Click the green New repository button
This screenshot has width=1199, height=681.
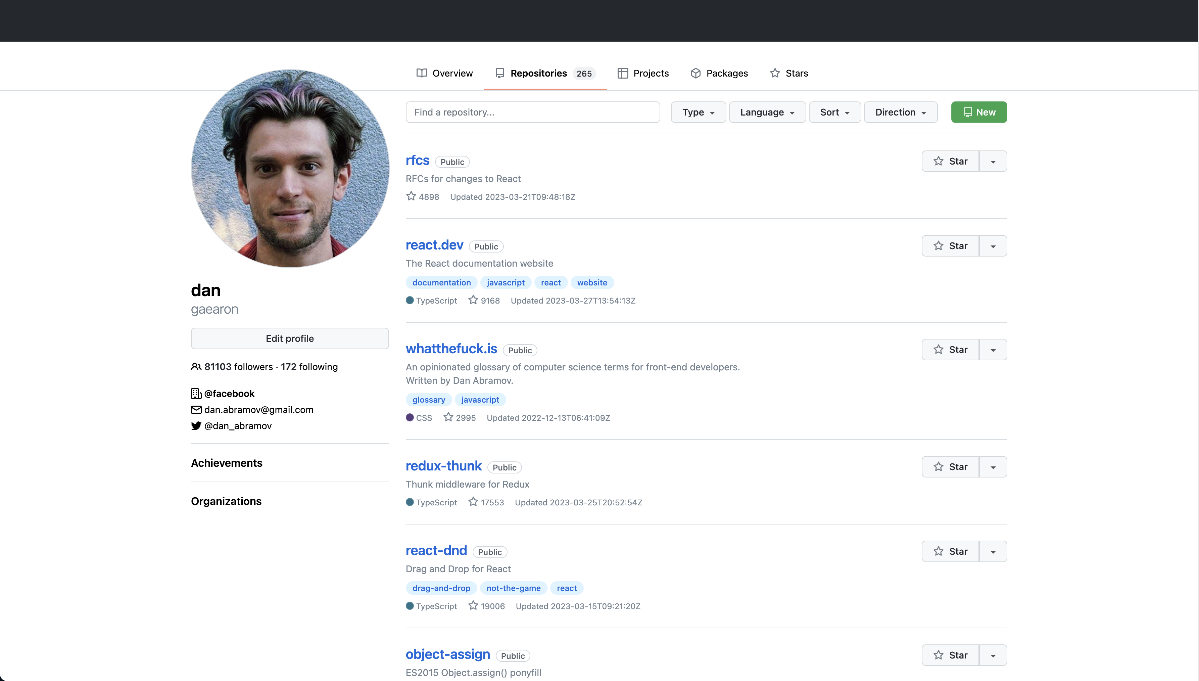pyautogui.click(x=979, y=112)
